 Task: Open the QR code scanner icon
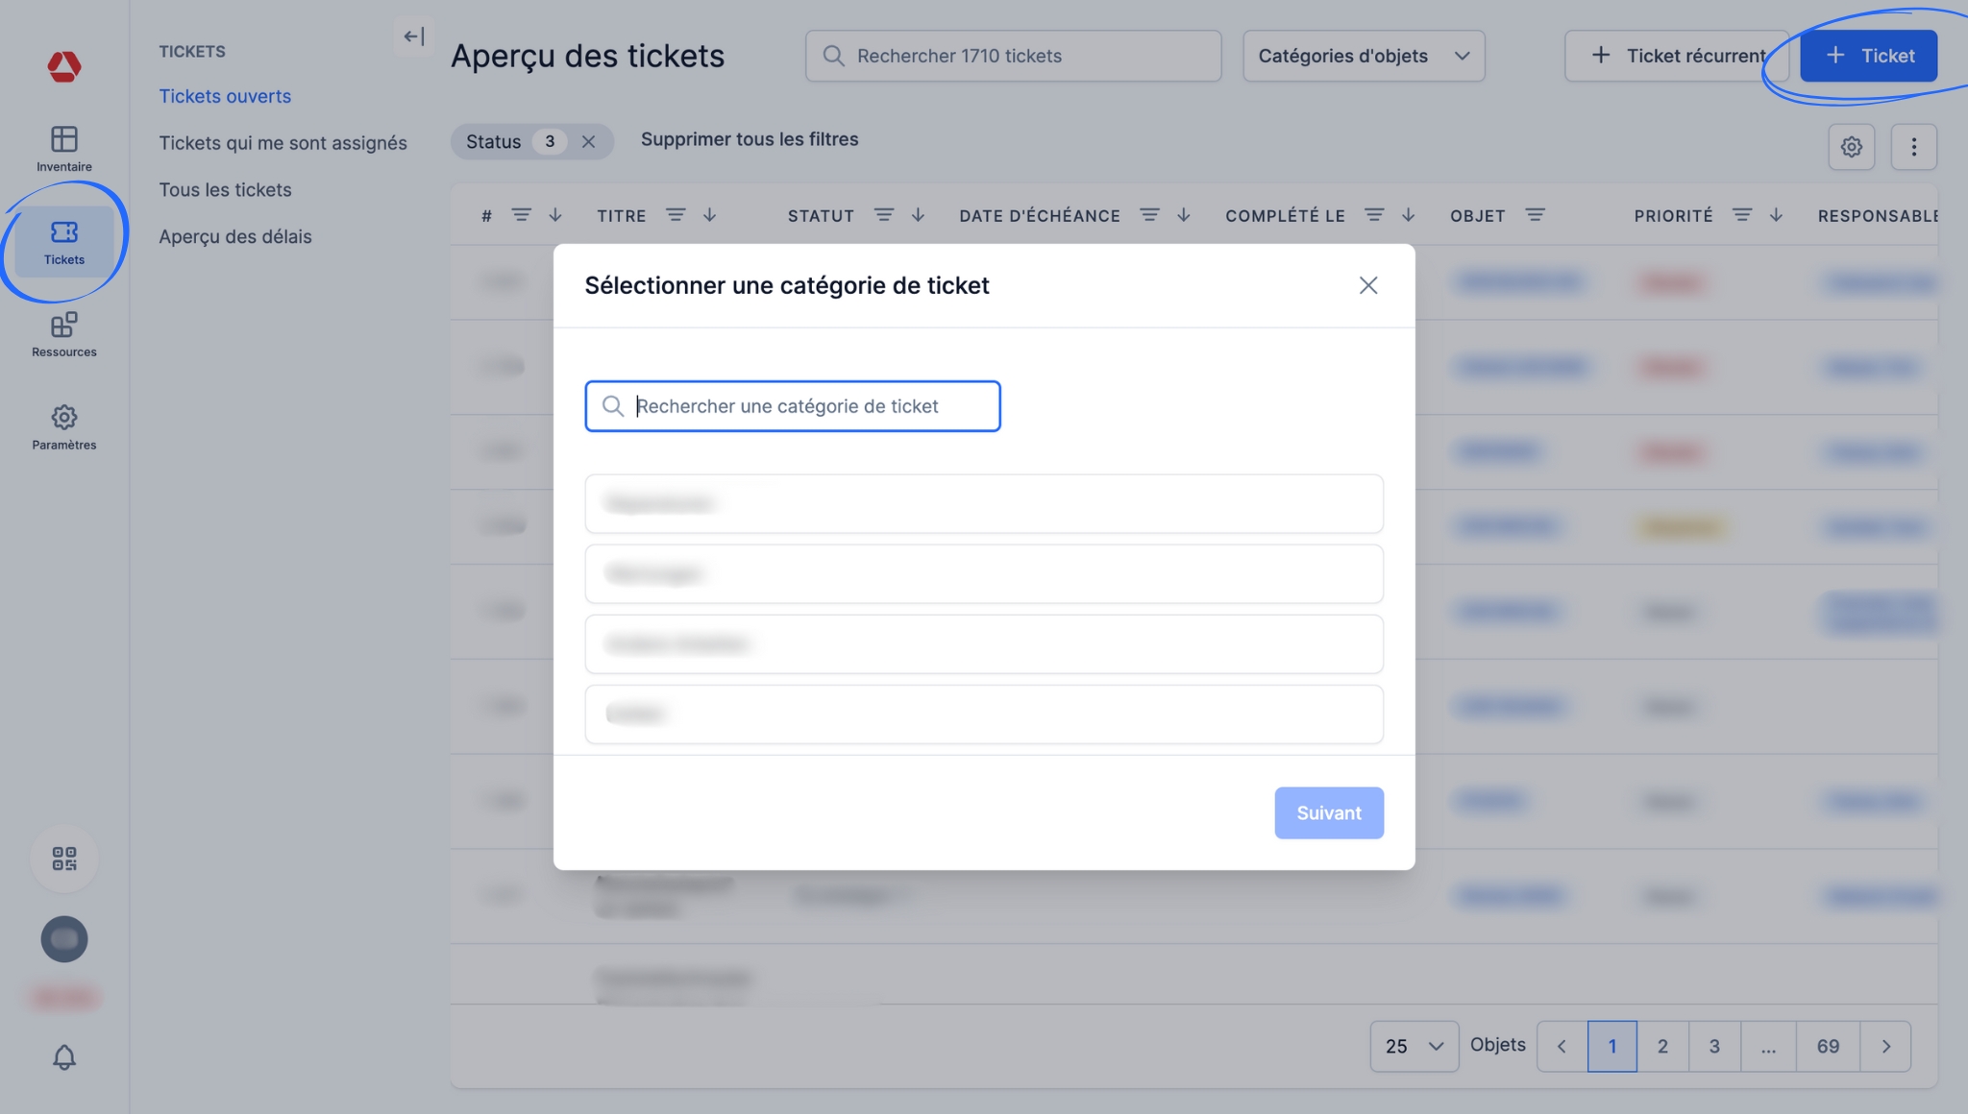(x=64, y=859)
